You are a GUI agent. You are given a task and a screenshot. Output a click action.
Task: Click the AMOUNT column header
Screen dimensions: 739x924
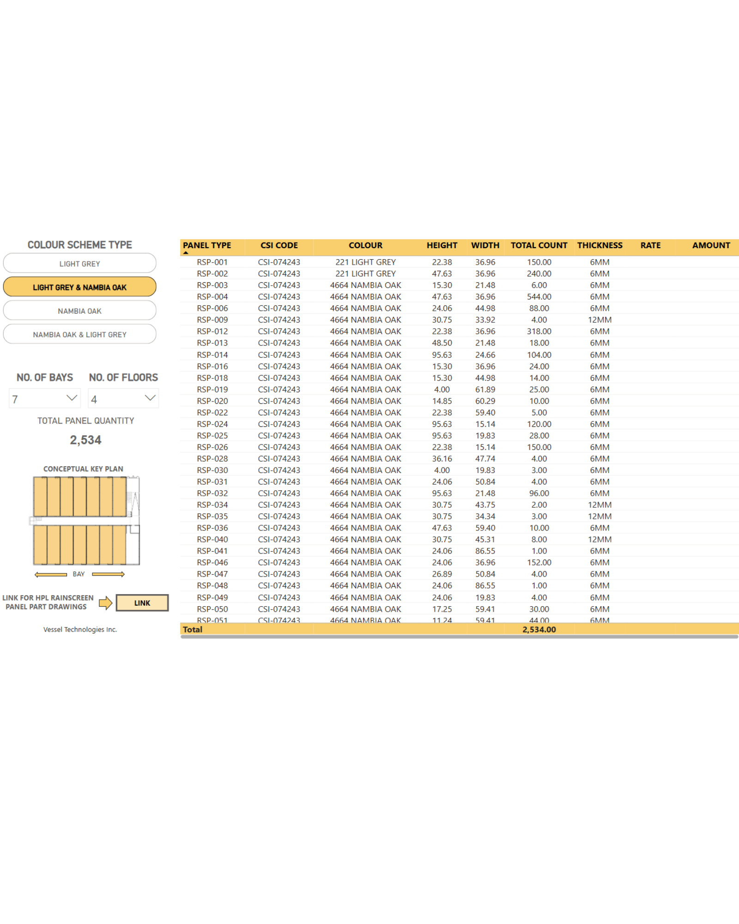[x=710, y=245]
